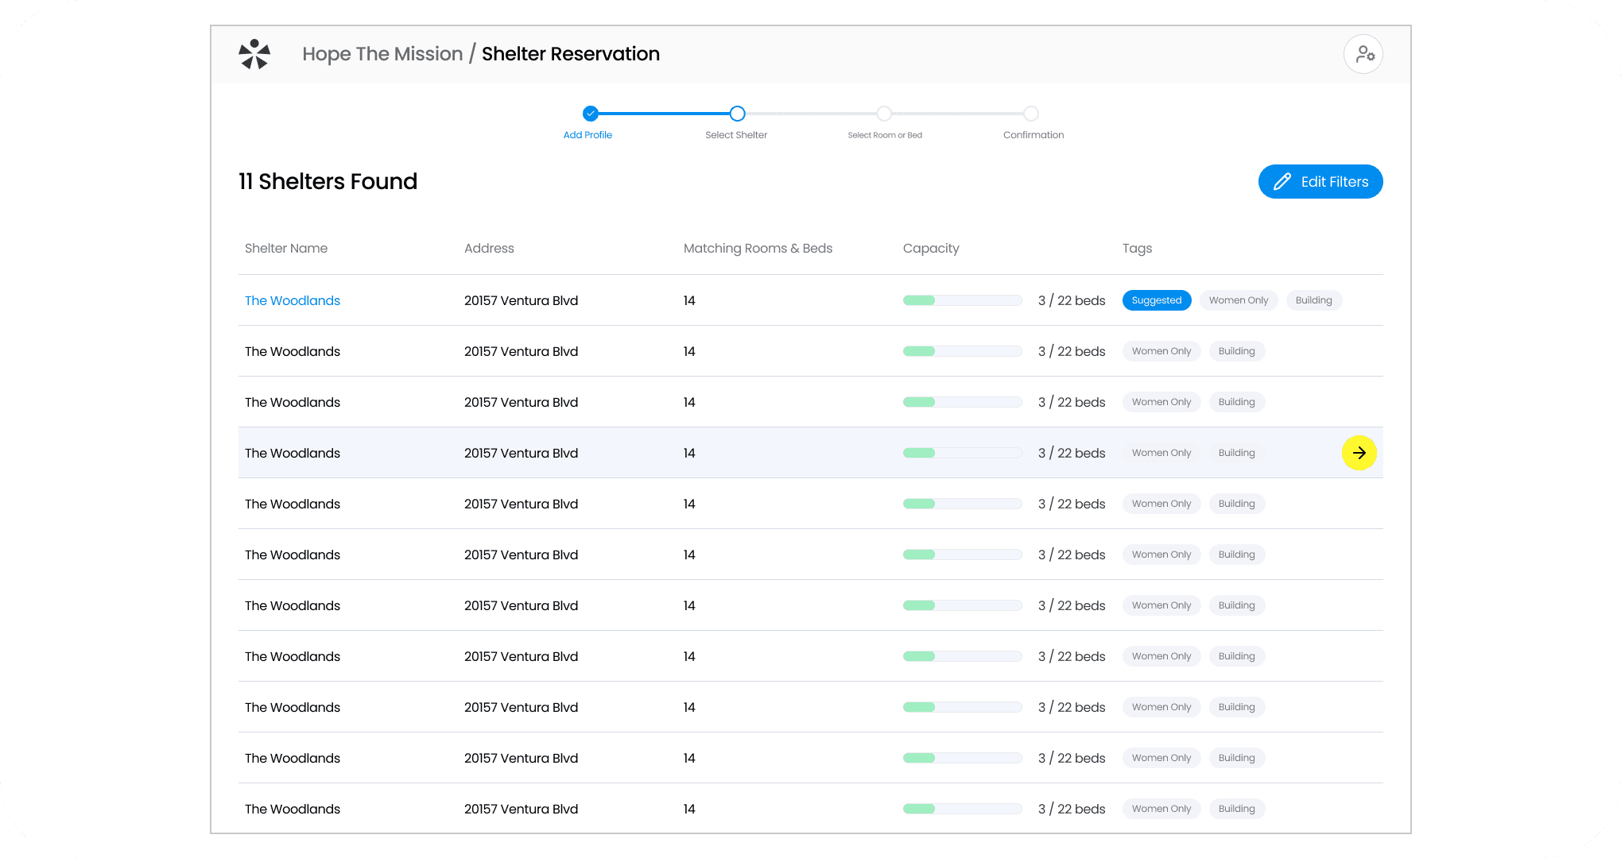1621x858 pixels.
Task: Click the Confirmation step circle
Action: point(1031,114)
